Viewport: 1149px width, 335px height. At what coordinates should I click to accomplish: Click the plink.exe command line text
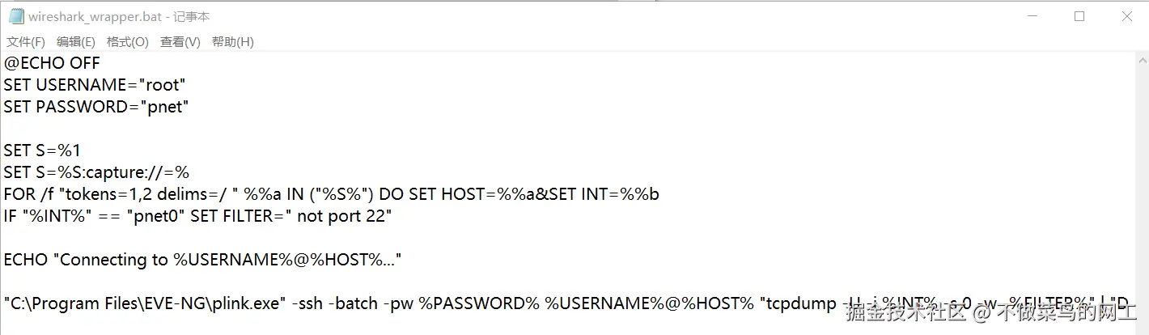coord(405,303)
